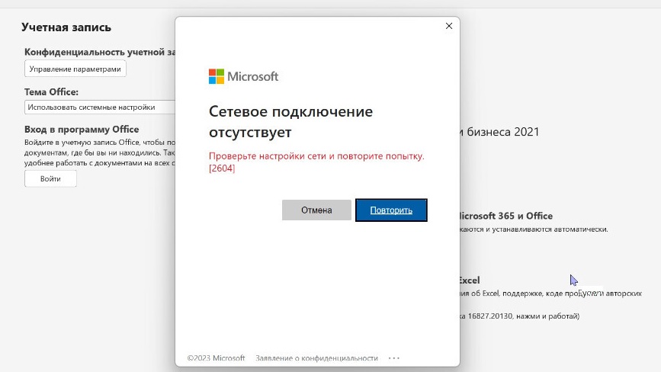Click the version 16827.20130 text

click(519, 316)
